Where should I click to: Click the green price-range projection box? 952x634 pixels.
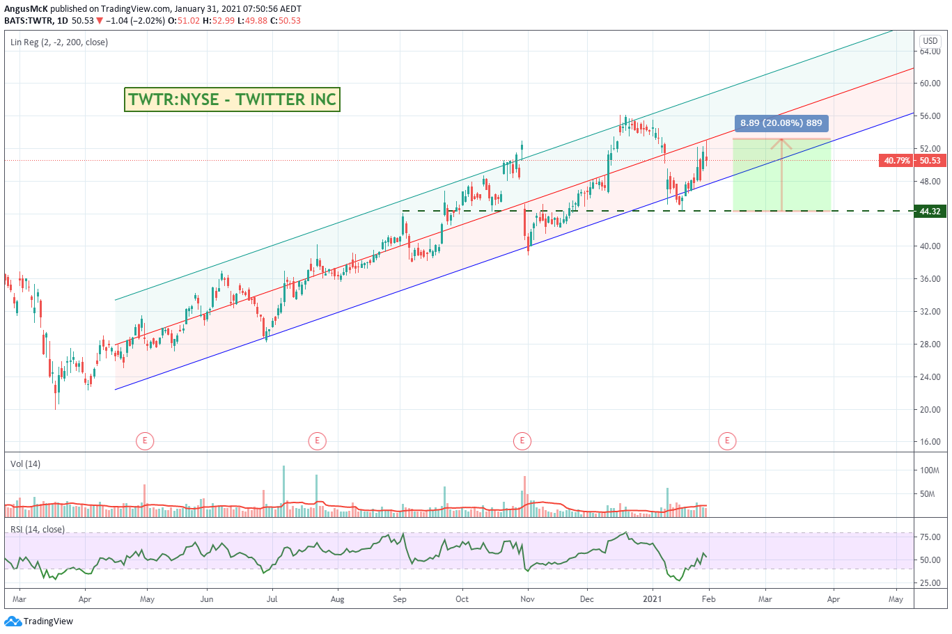pos(782,175)
